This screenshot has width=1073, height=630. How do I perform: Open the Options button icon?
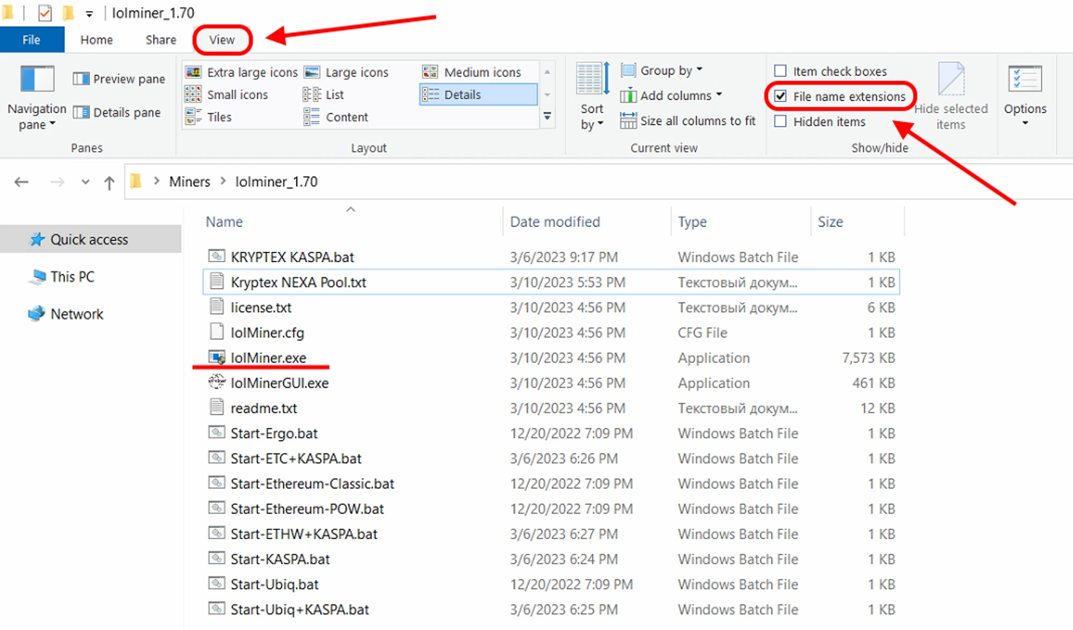(1025, 79)
